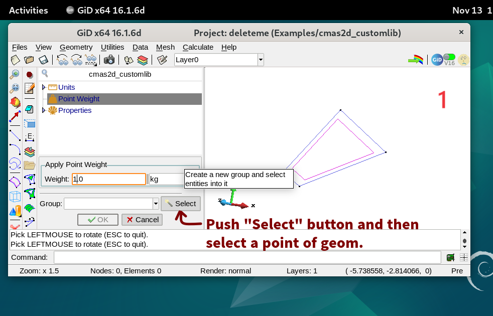Switch to postprocess via rainbow arrow icon

pos(415,59)
